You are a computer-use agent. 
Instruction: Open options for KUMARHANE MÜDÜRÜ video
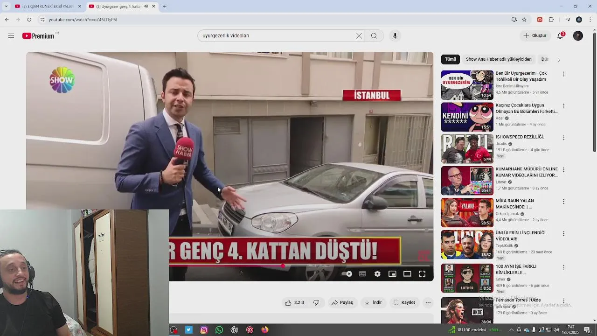(x=563, y=170)
